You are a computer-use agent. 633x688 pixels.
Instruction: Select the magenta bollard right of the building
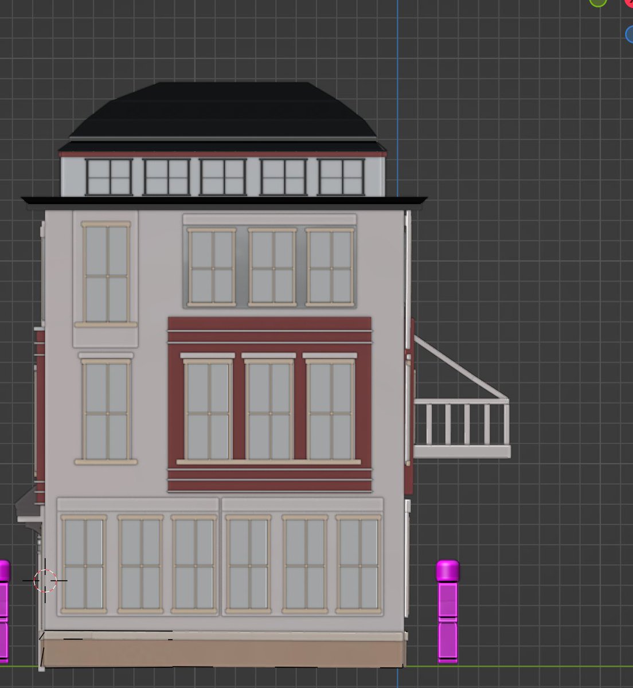[448, 612]
